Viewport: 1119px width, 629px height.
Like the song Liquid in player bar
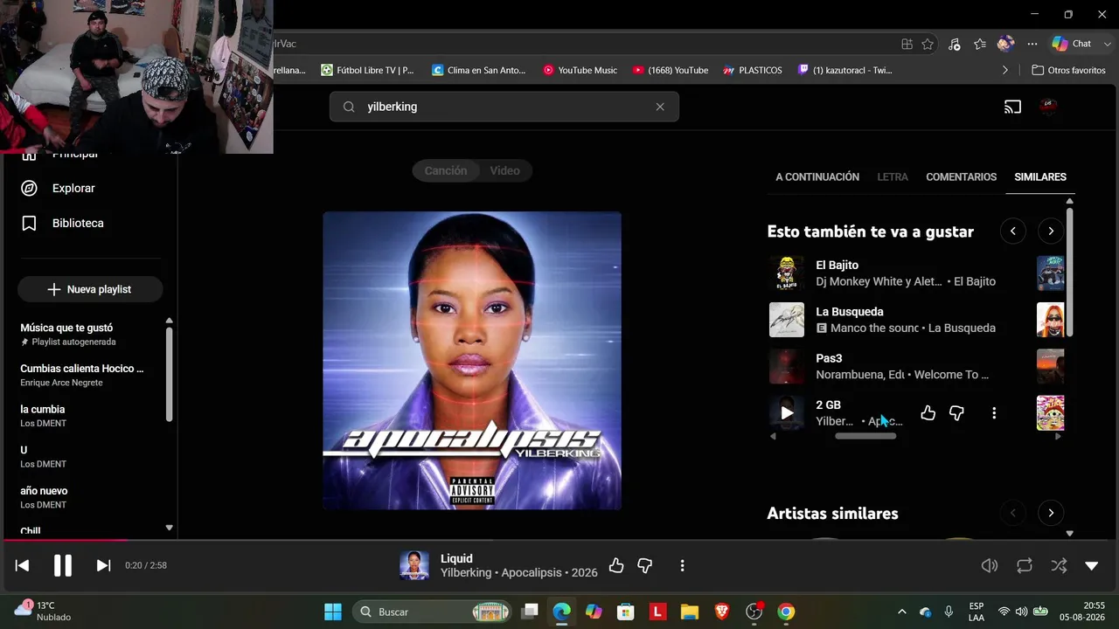click(x=616, y=565)
